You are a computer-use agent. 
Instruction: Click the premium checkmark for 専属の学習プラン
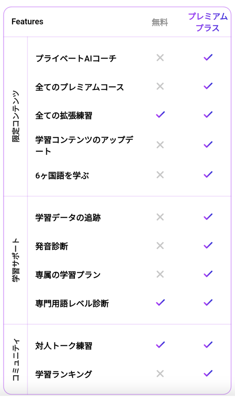pyautogui.click(x=208, y=274)
